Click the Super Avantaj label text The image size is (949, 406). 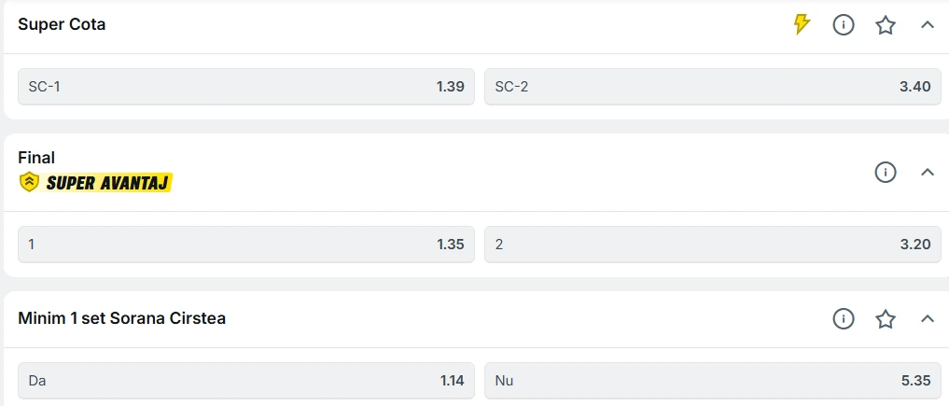coord(106,183)
